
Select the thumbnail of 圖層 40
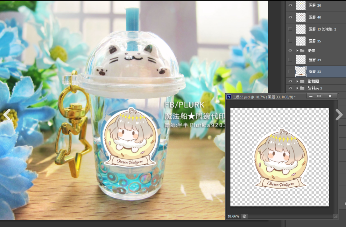point(301,17)
